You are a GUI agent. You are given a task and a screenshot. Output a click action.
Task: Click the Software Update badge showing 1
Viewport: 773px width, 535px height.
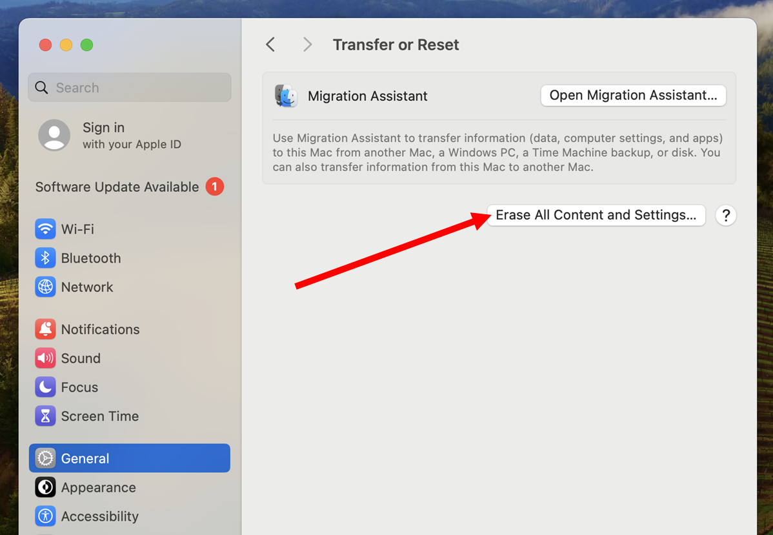click(x=214, y=187)
